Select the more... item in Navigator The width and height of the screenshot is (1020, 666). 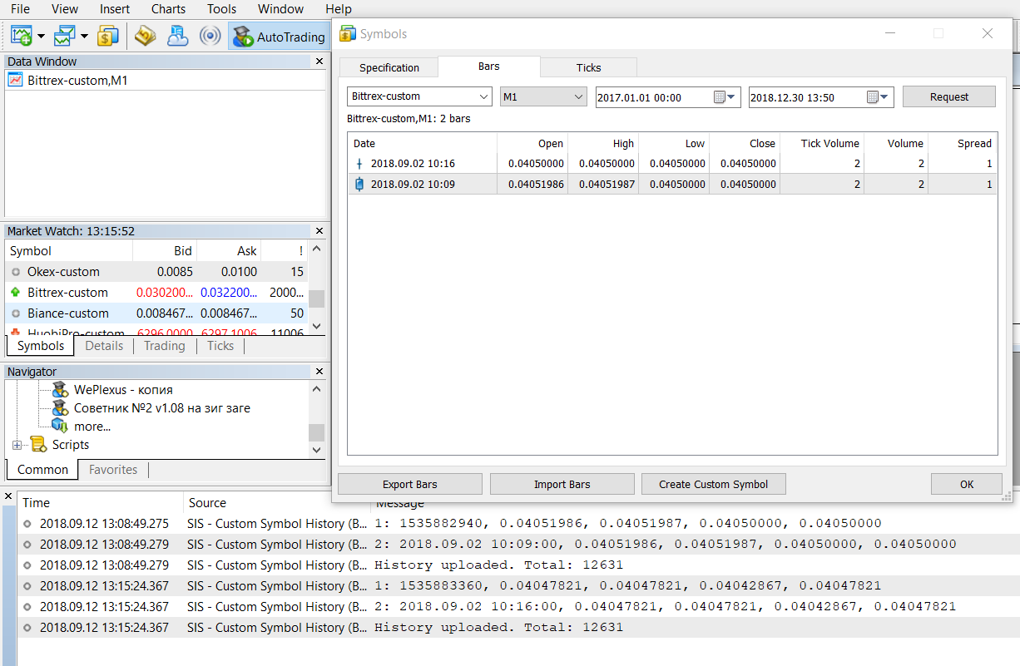[92, 427]
